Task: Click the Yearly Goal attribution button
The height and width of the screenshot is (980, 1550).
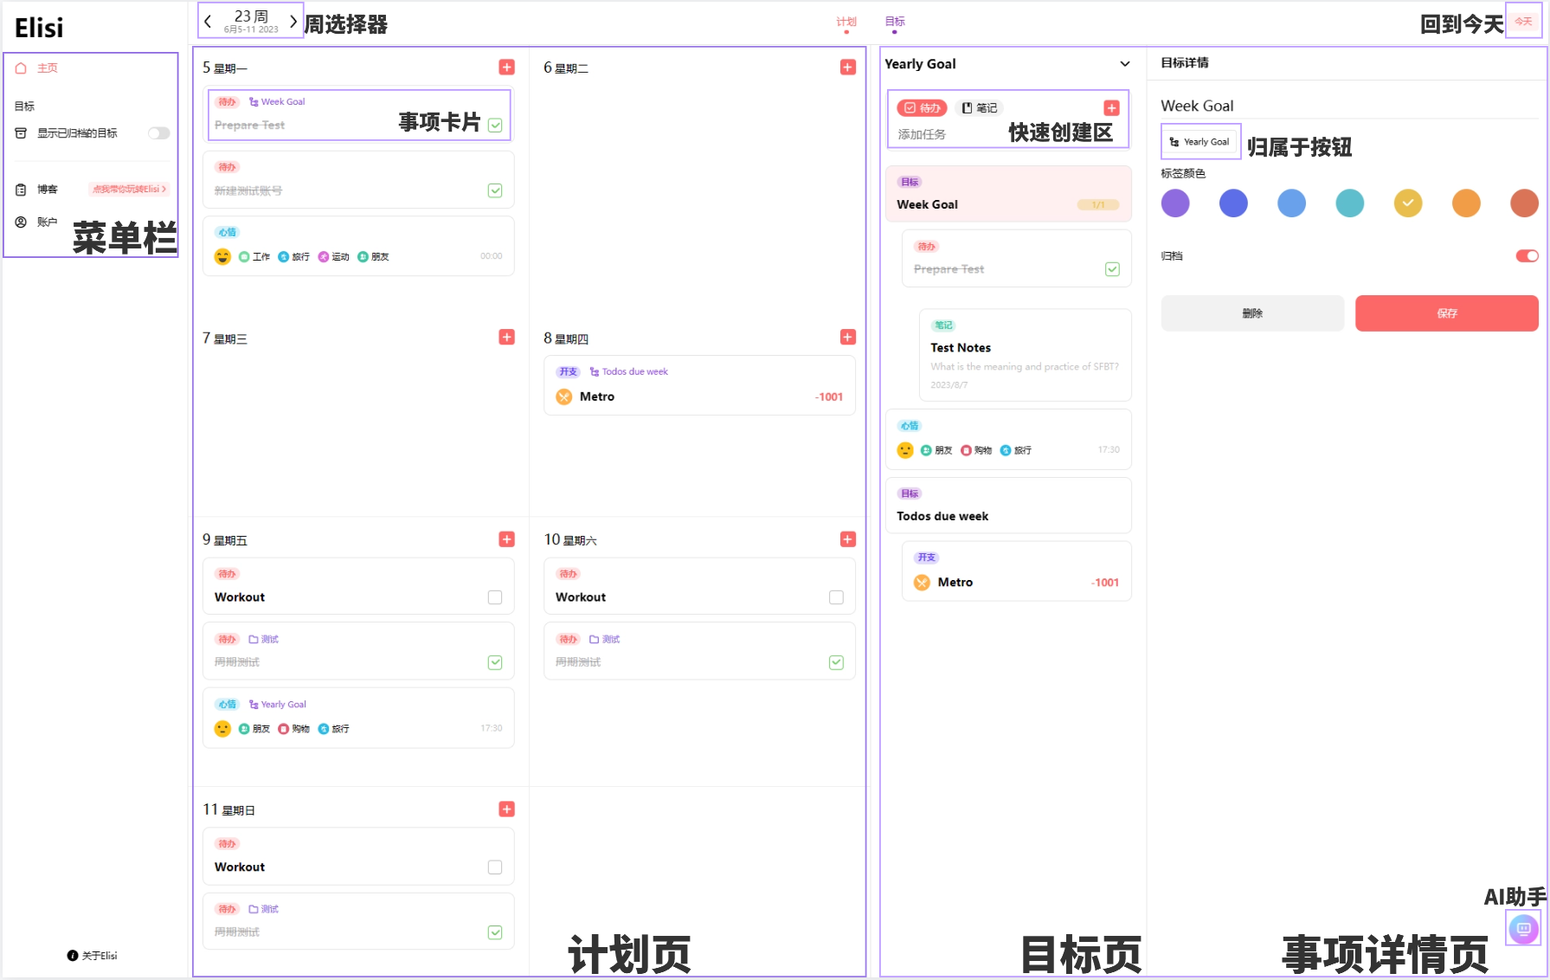Action: click(1199, 141)
